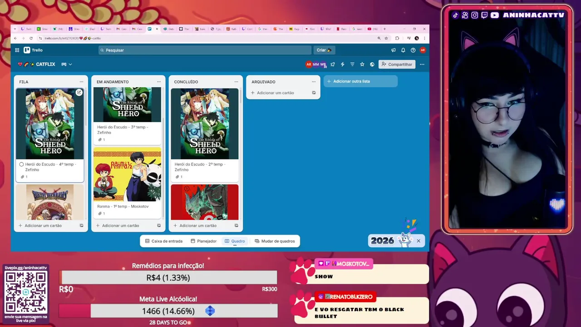Click the MM member avatar on the board bar

tap(316, 64)
